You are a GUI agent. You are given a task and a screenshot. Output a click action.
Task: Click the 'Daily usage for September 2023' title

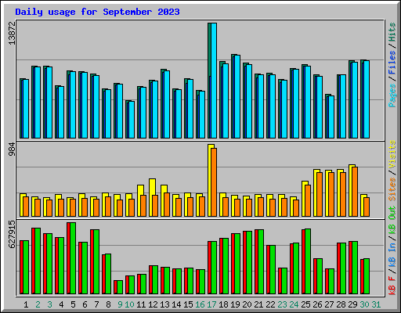pyautogui.click(x=97, y=12)
